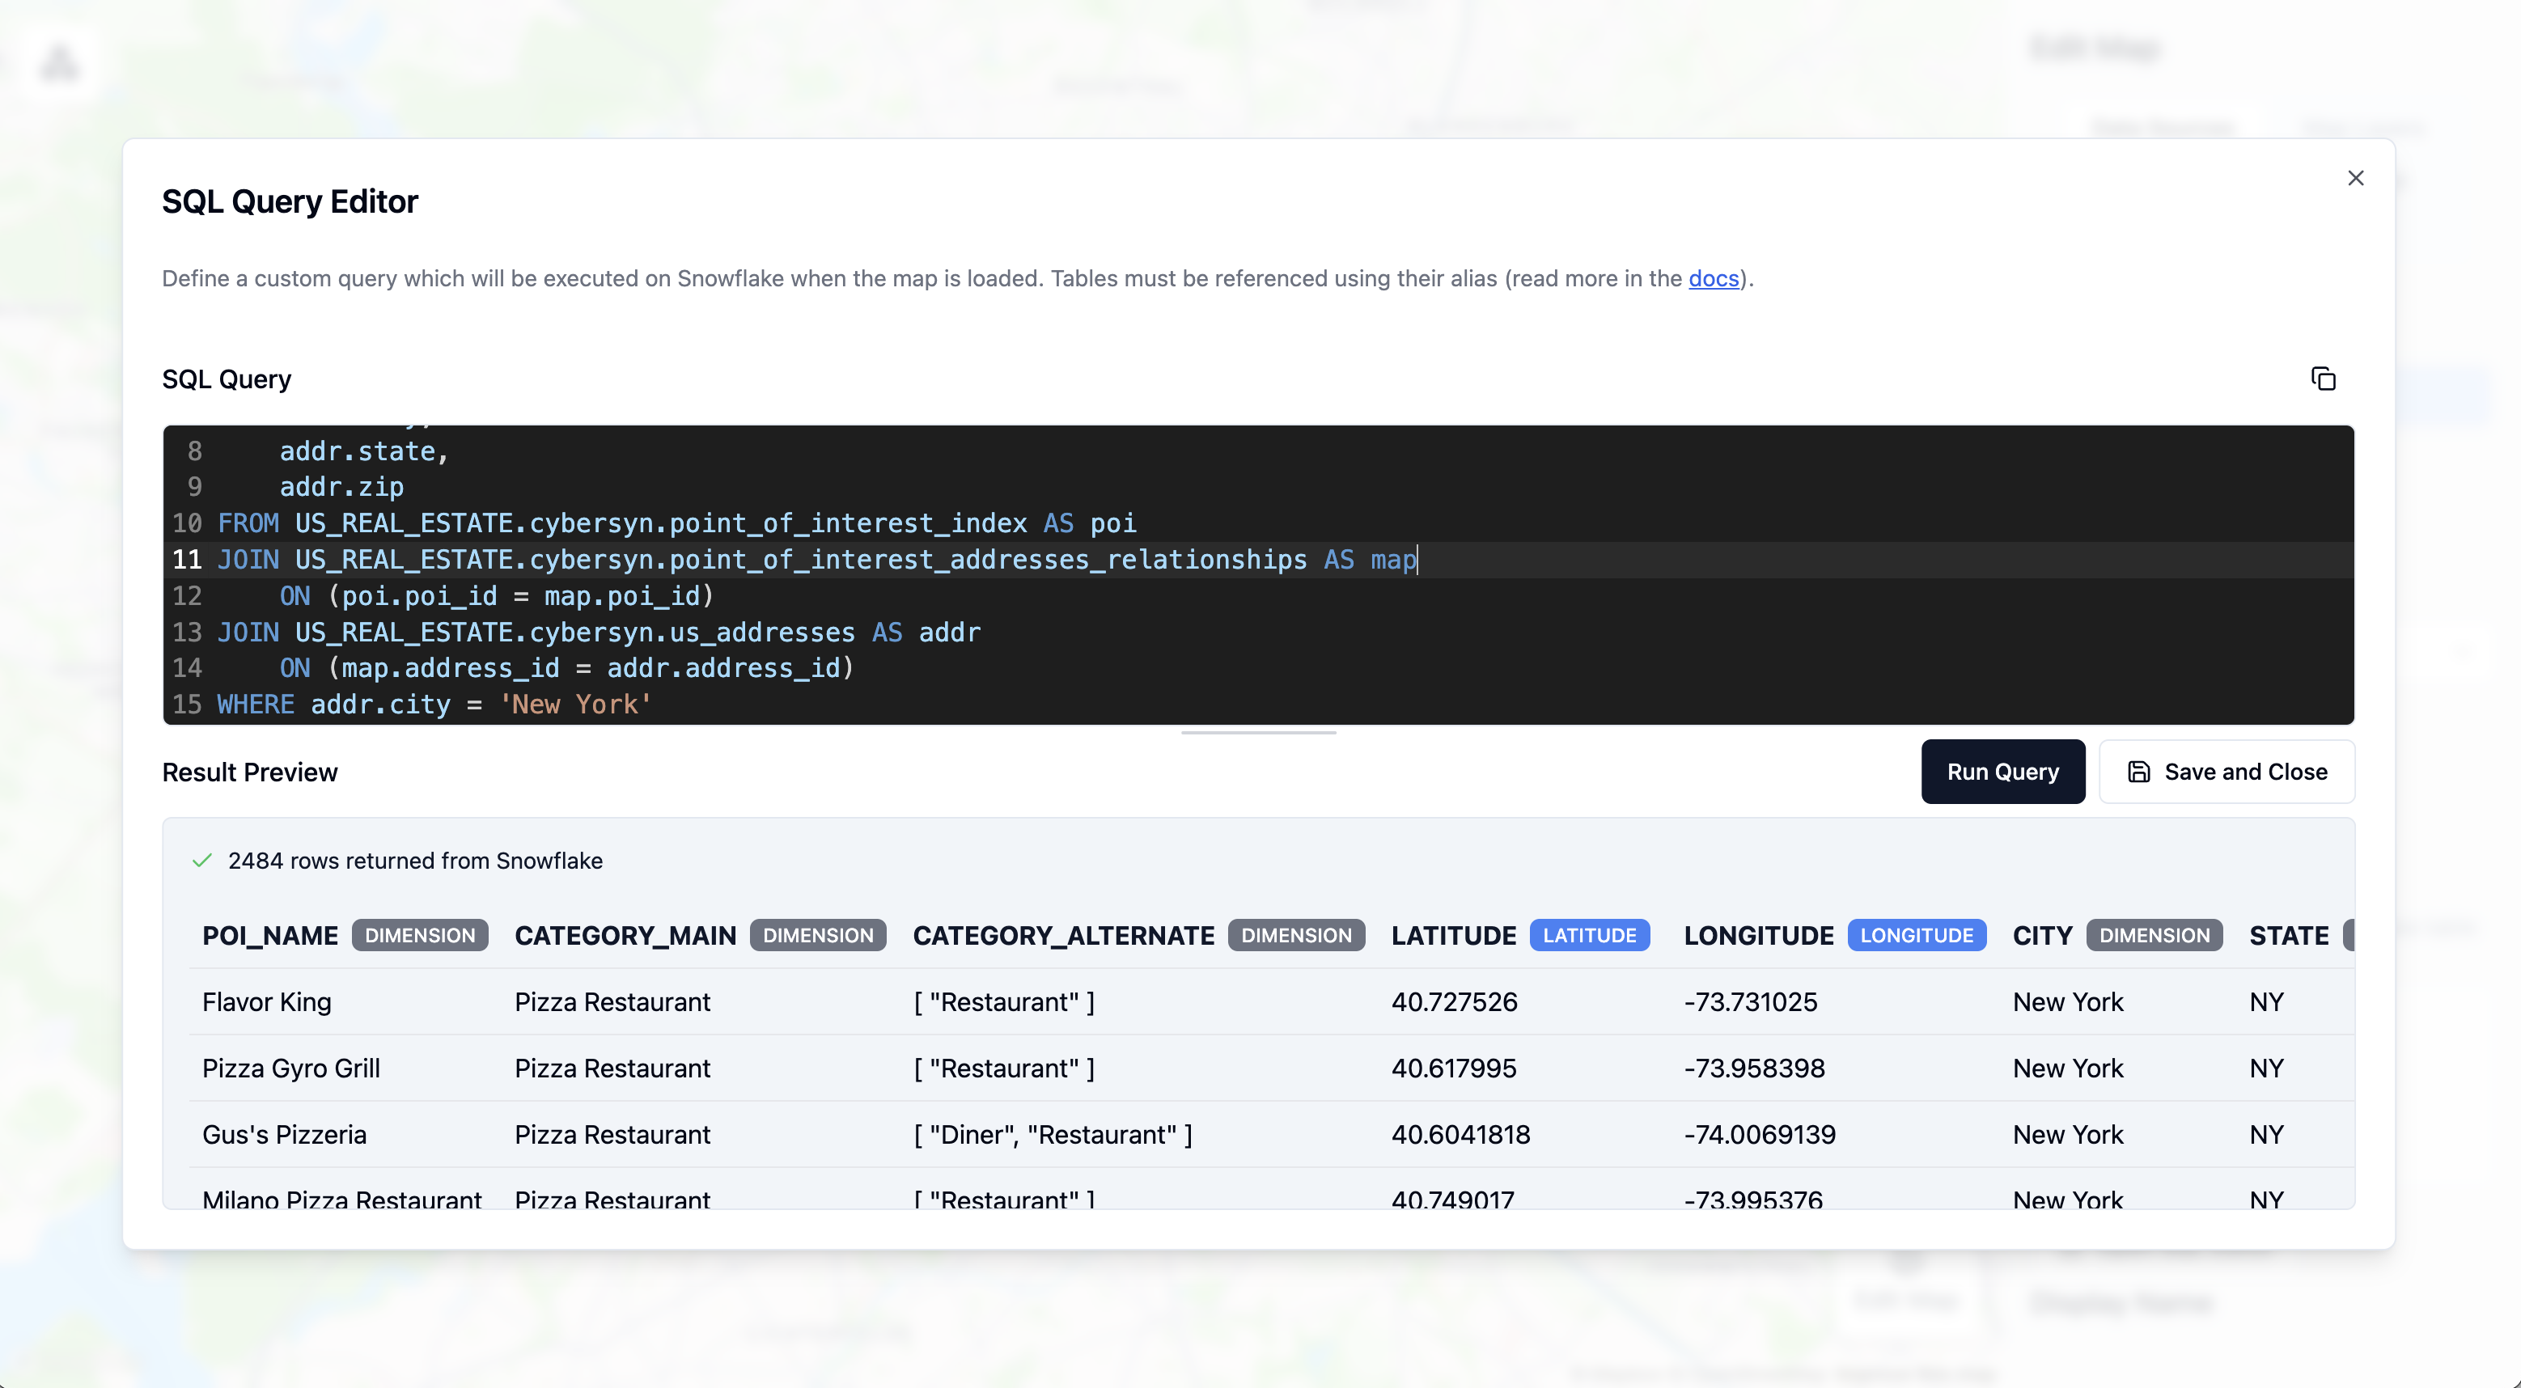Select the [ "Diner", "Restaurant" ] cell
The image size is (2521, 1388).
1053,1135
